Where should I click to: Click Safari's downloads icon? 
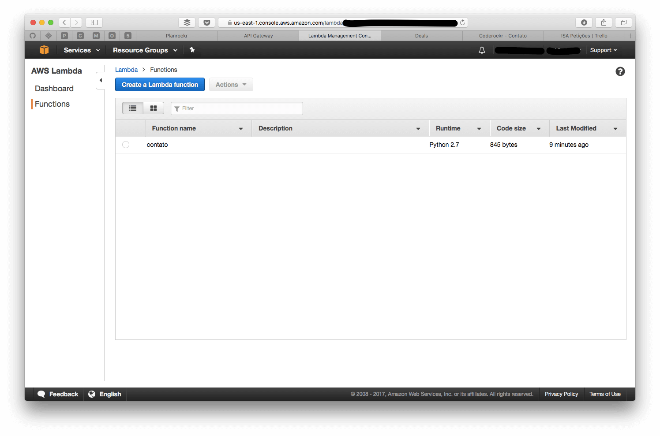[x=584, y=22]
